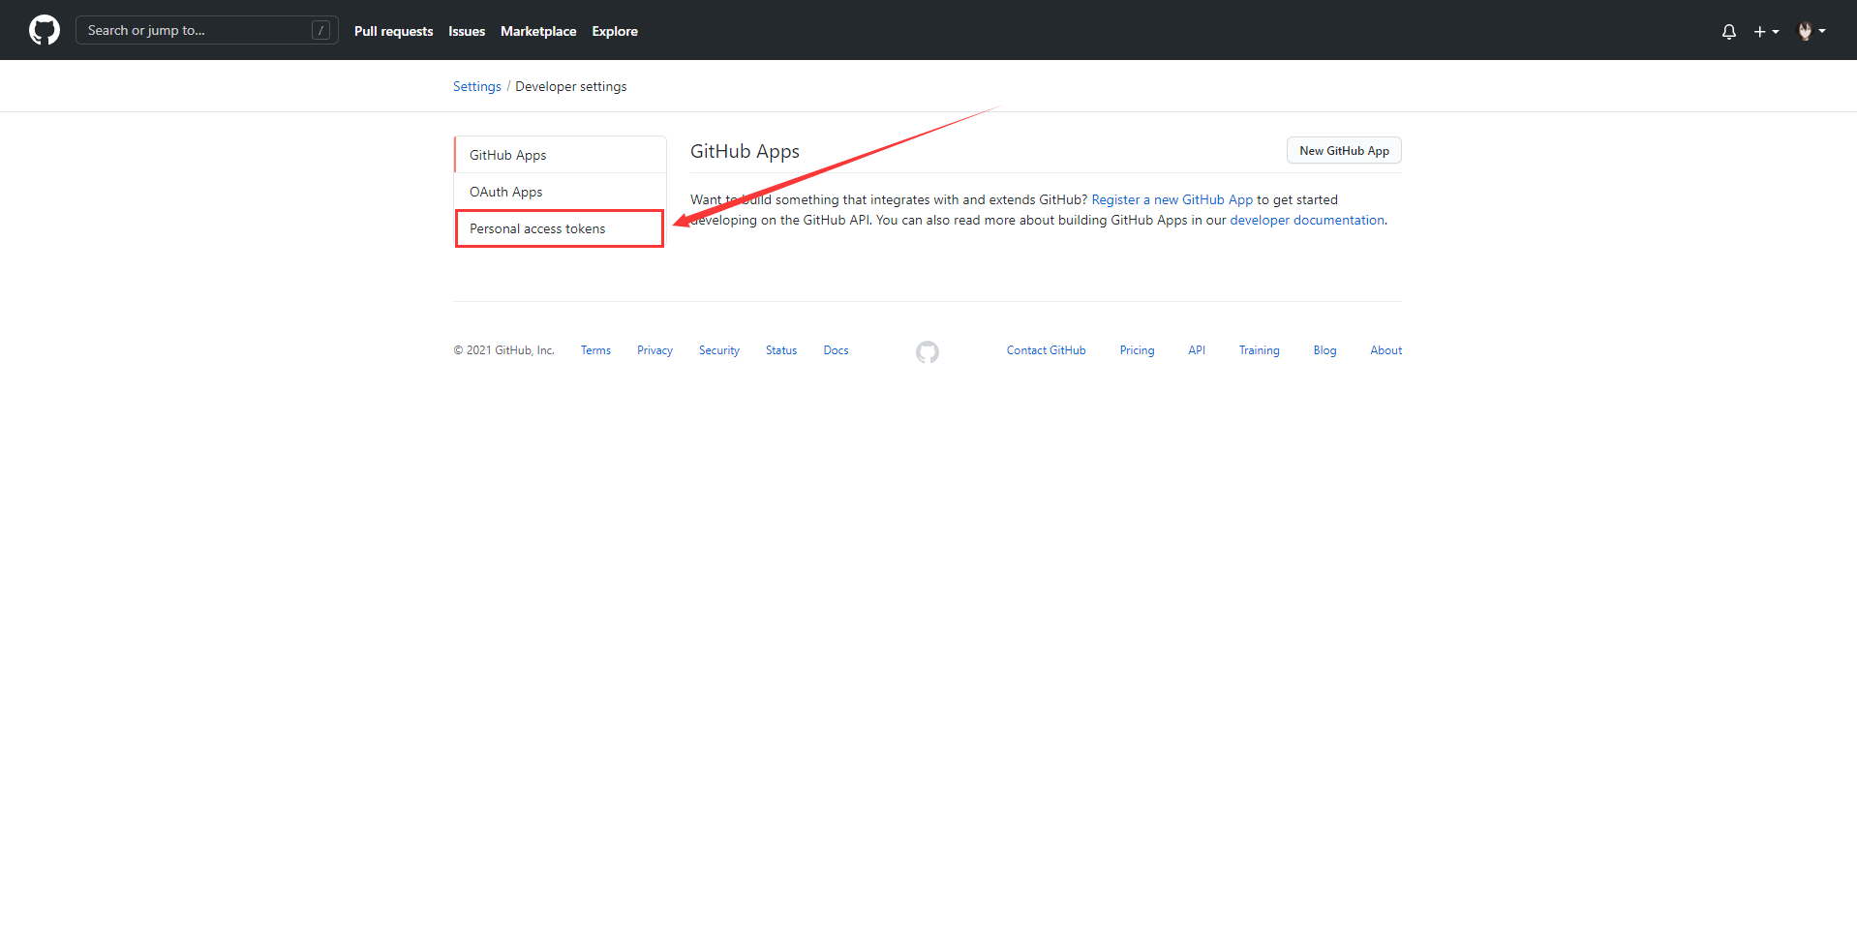Open Security link in footer
Viewport: 1857px width, 935px height.
[719, 350]
